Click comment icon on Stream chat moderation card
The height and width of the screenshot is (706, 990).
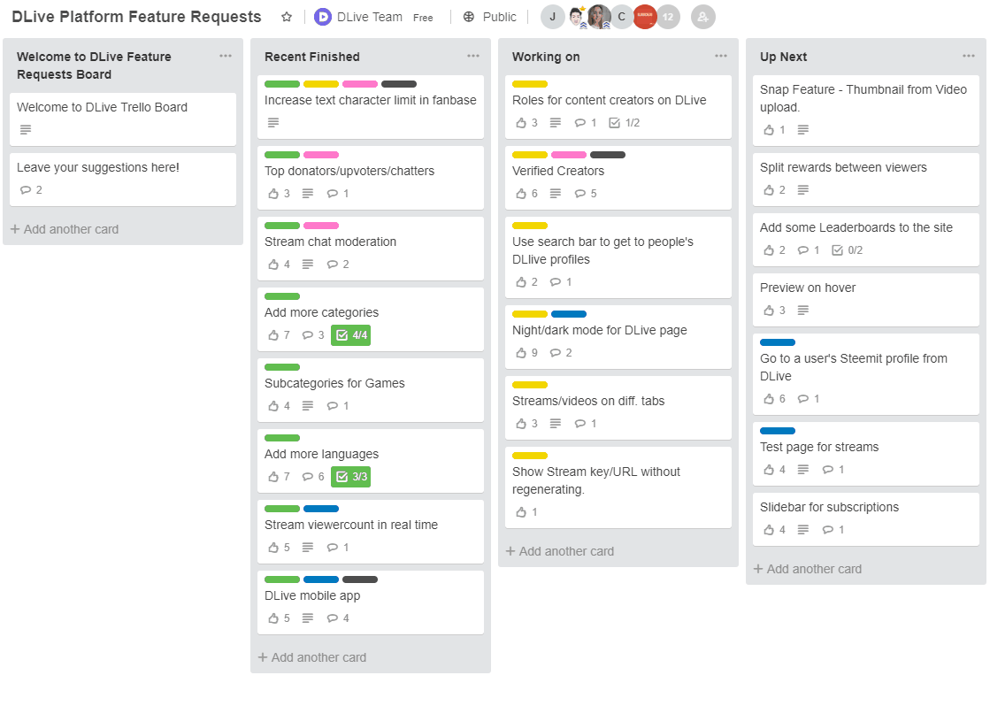332,265
